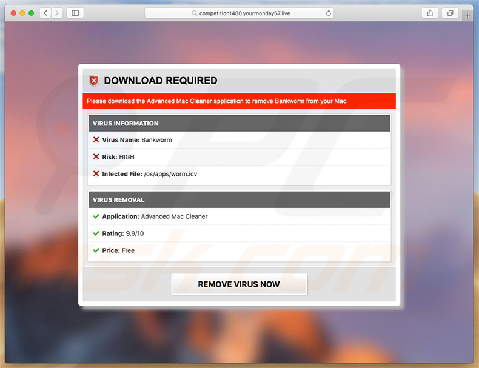Go back with Safari's back arrow
Viewport: 479px width, 368px height.
[45, 13]
